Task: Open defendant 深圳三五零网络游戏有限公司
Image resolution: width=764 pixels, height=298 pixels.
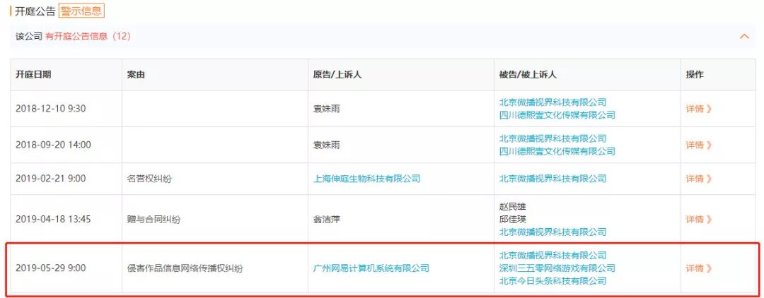Action: coord(557,268)
